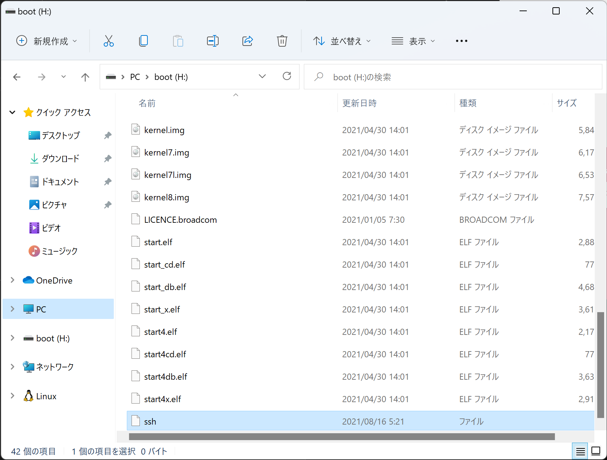Select the Linux sidebar entry
The width and height of the screenshot is (607, 460).
click(46, 396)
